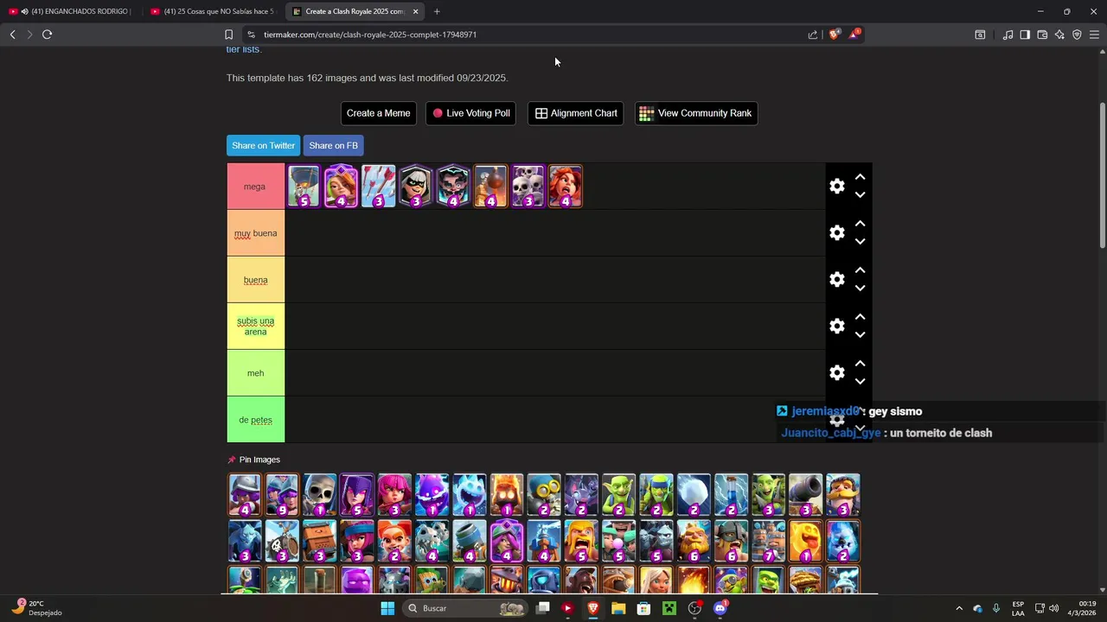Viewport: 1107px width, 622px height.
Task: Open the share page icon in address bar
Action: tap(812, 35)
